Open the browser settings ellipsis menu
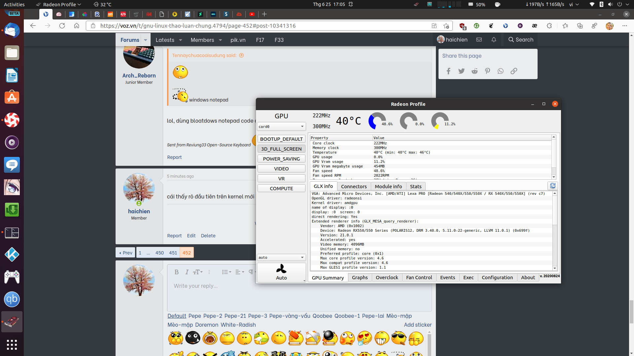The image size is (634, 356). coord(624,26)
